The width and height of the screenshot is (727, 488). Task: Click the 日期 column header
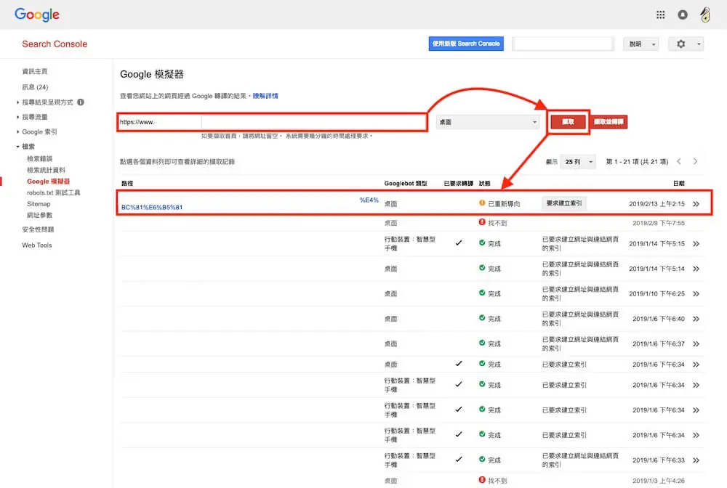pyautogui.click(x=679, y=183)
